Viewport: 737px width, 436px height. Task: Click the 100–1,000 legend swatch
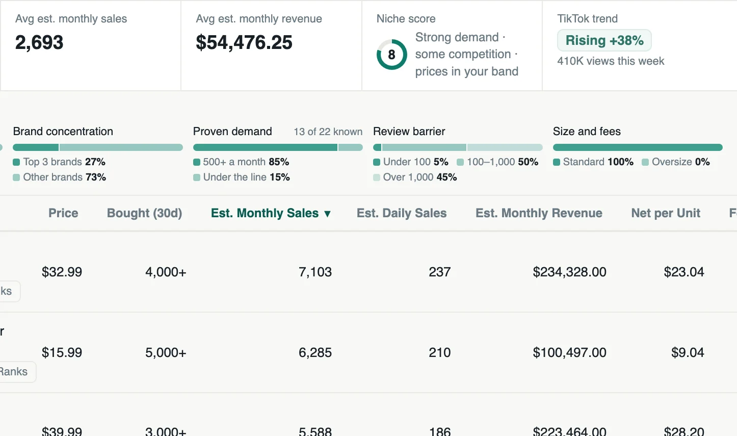[460, 162]
